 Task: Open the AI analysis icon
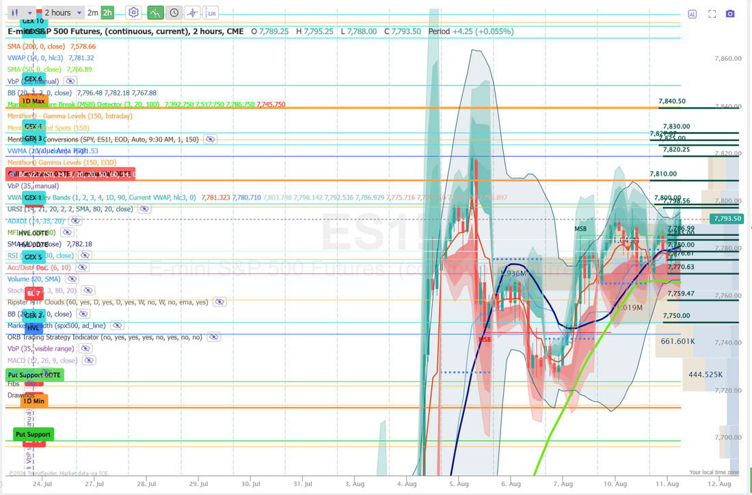coord(692,14)
